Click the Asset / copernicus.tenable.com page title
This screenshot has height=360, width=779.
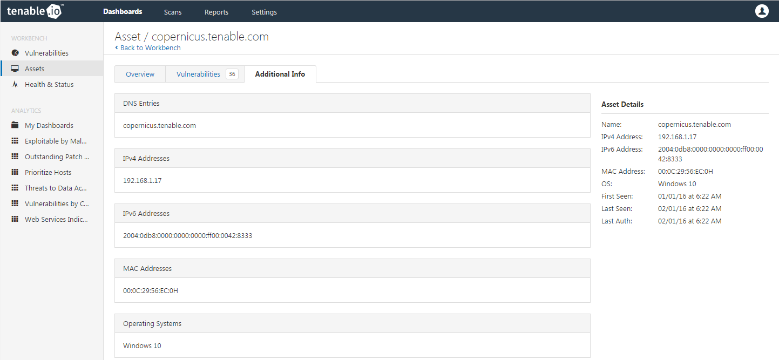pos(192,36)
